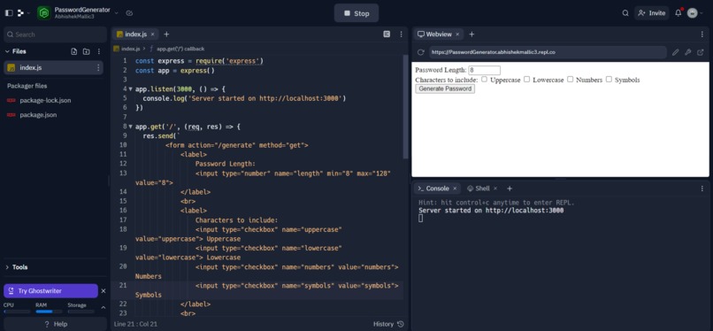The image size is (713, 331).
Task: Close the index.js editor tab
Action: (153, 35)
